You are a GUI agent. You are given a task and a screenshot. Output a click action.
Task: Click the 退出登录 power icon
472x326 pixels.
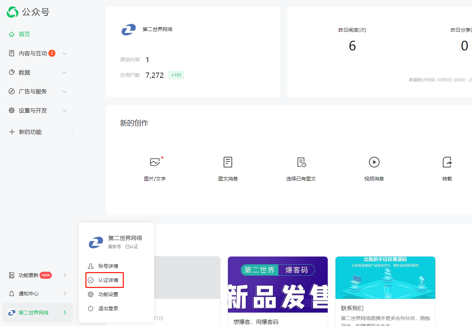pos(91,308)
